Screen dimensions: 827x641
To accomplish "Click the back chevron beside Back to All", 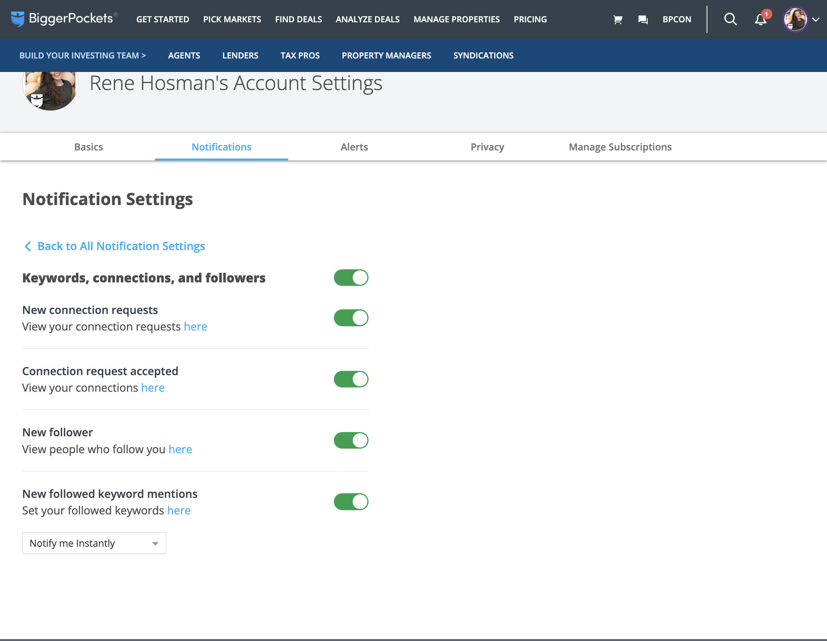I will [28, 246].
